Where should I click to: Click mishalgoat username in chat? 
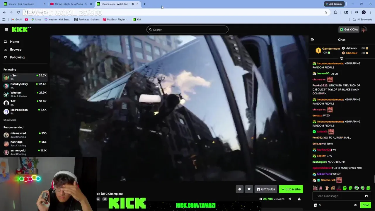click(x=319, y=162)
